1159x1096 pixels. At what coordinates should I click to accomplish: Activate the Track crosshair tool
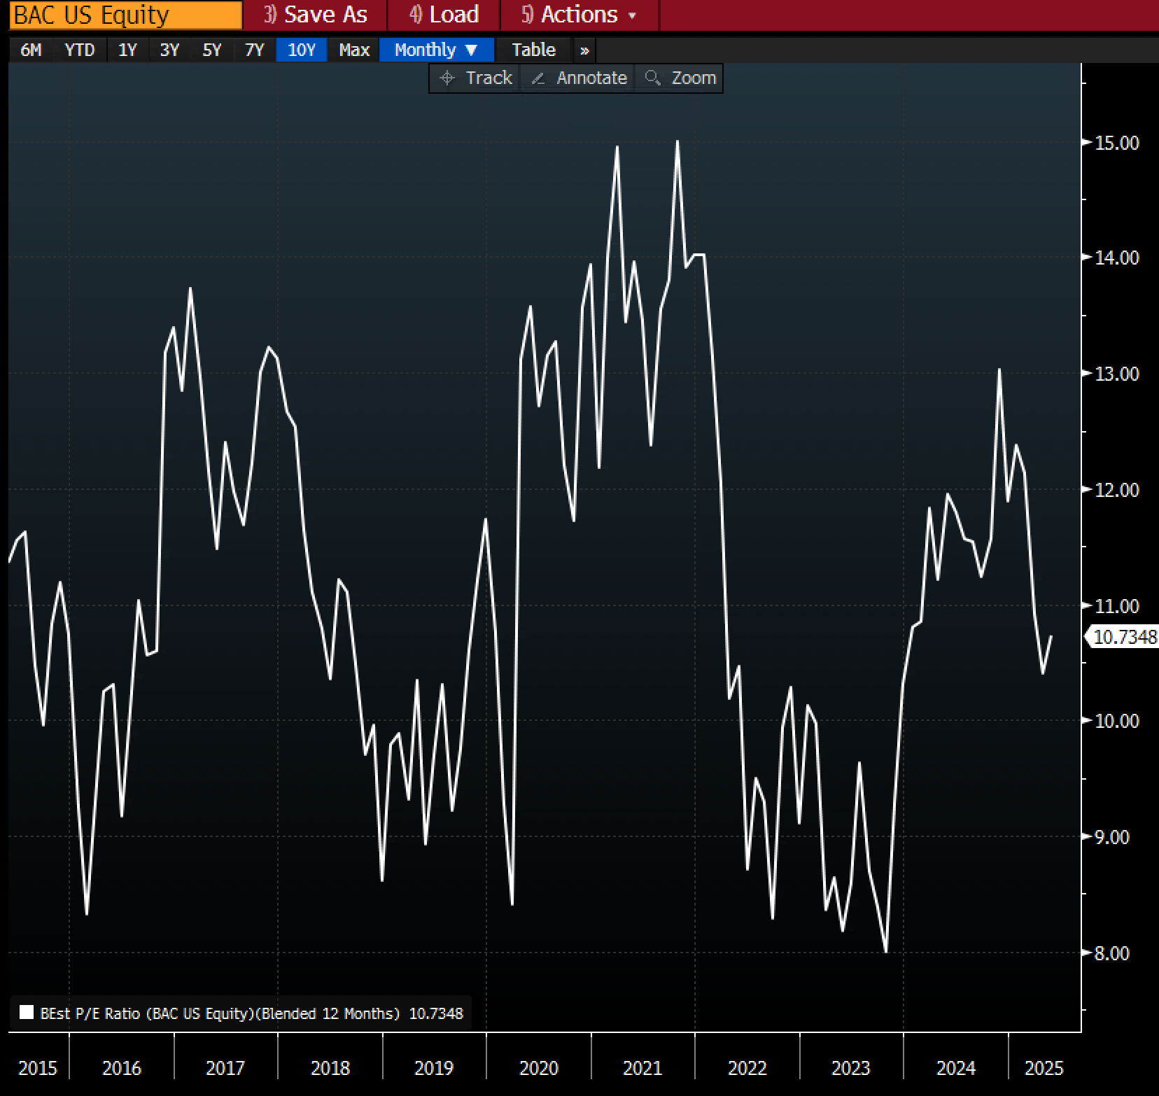coord(475,78)
